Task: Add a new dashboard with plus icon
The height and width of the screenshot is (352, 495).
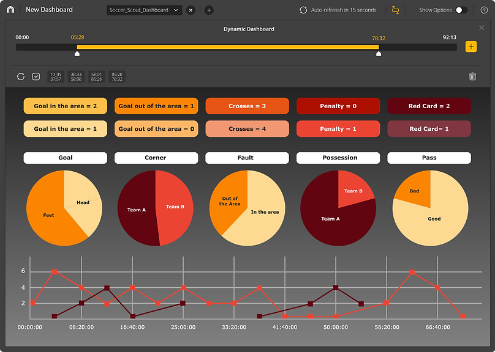Action: [209, 10]
